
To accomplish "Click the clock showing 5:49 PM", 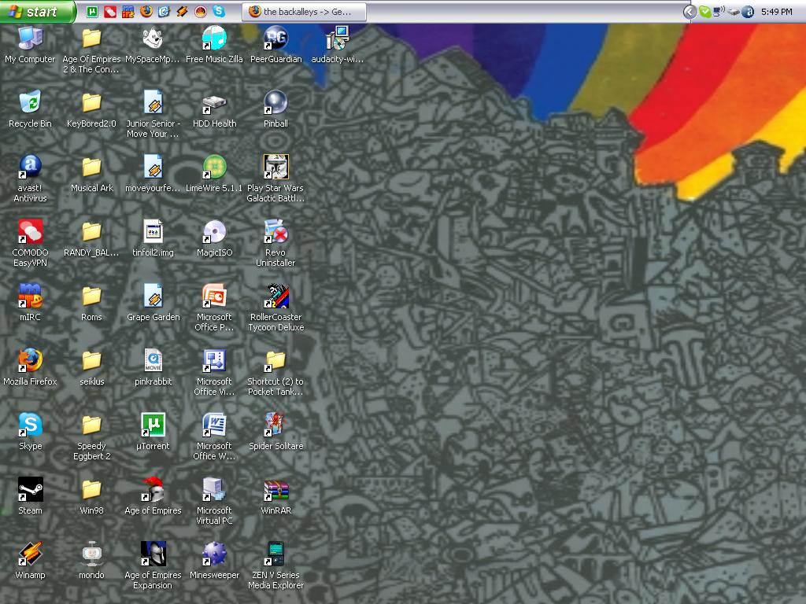I will pyautogui.click(x=776, y=12).
